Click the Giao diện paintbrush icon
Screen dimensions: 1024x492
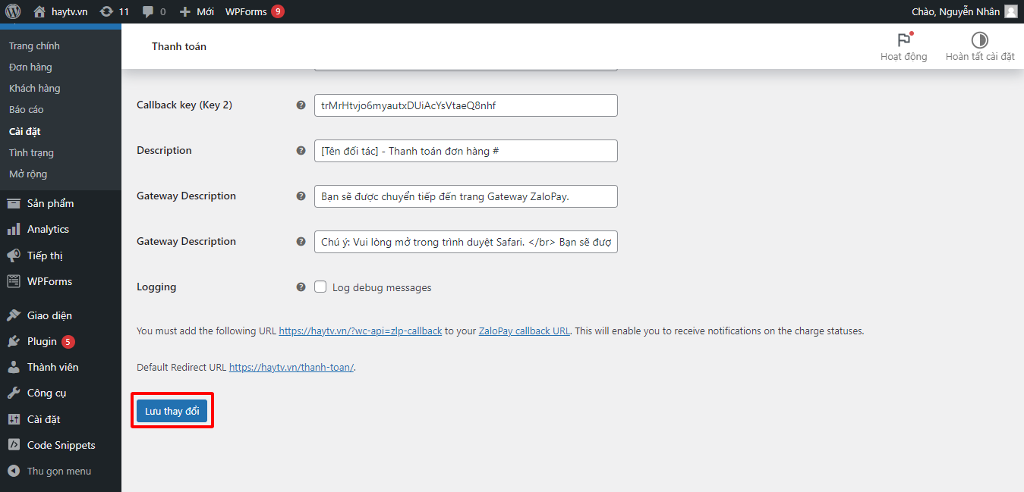(14, 315)
